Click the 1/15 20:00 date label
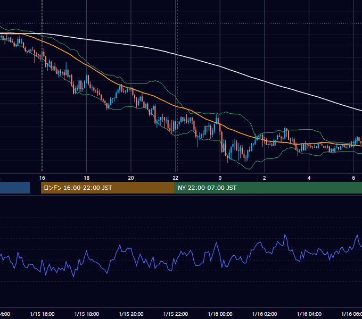Screen dimensions: 362x319 click(x=131, y=314)
